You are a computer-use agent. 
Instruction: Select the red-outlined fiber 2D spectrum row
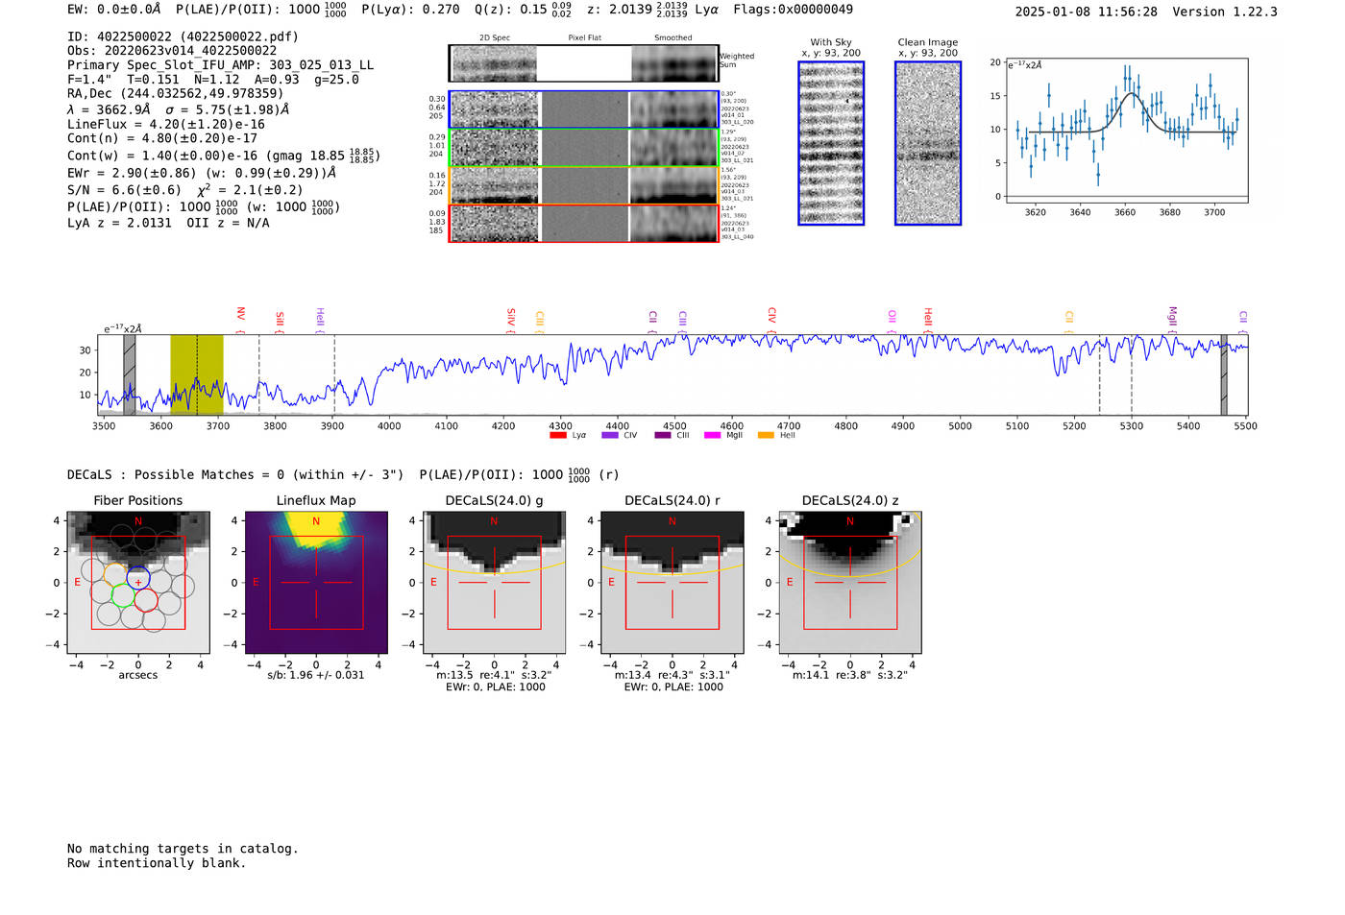[x=583, y=223]
